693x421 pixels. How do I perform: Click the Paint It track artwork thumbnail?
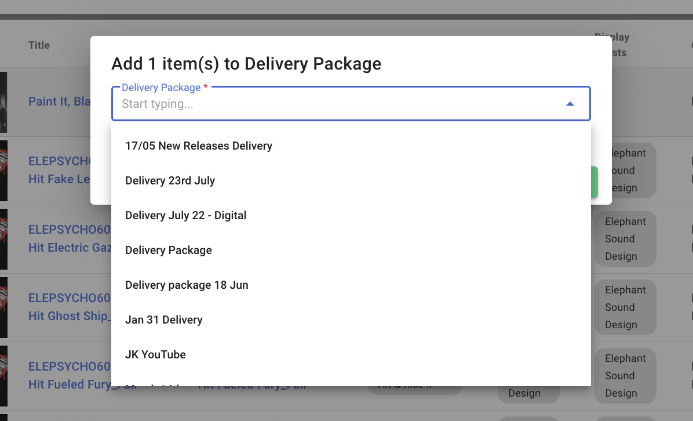(x=3, y=103)
